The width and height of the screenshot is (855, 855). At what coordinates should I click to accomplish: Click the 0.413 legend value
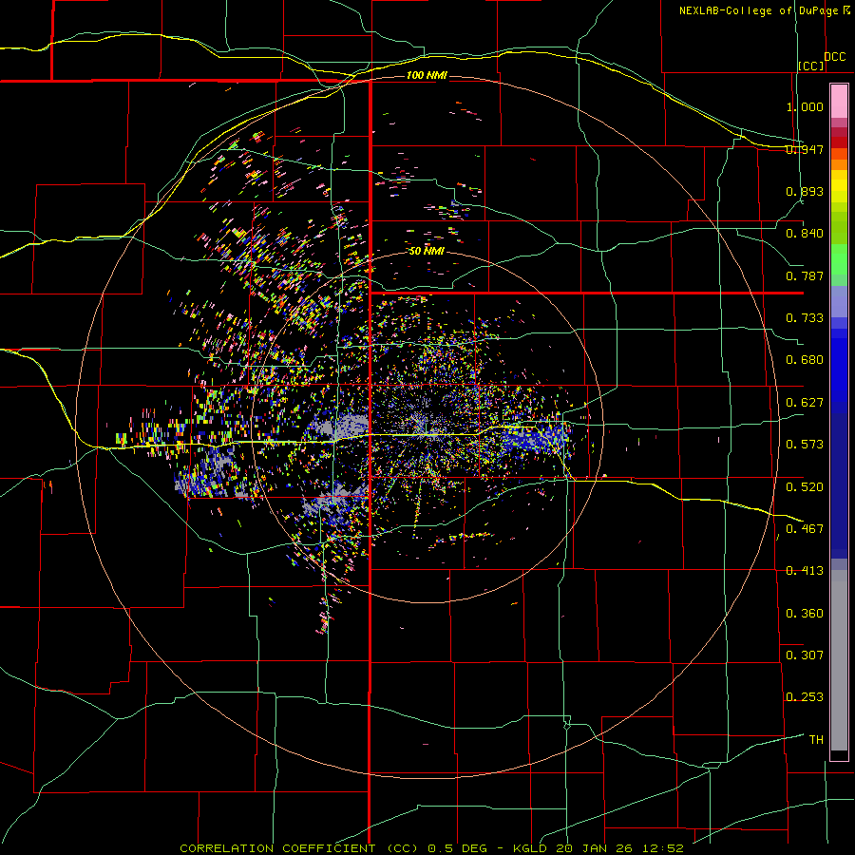point(805,571)
